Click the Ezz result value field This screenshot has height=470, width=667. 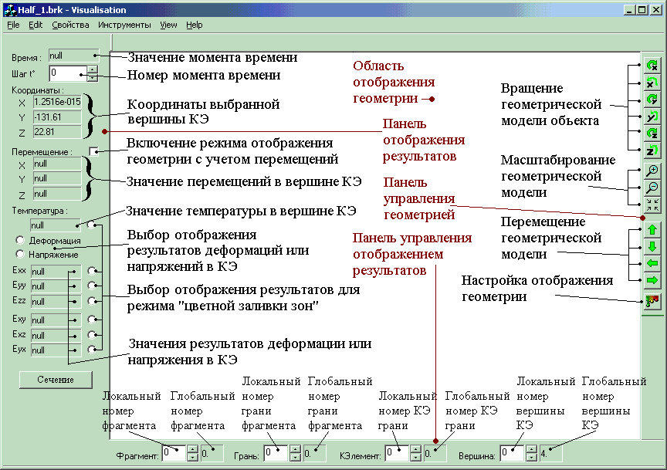pos(56,302)
